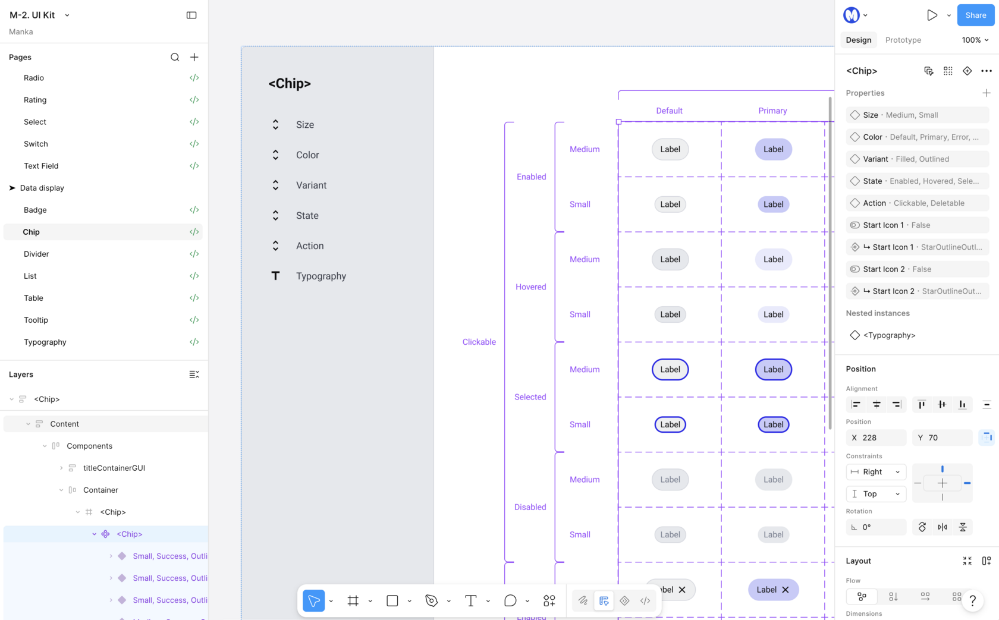The height and width of the screenshot is (620, 999).
Task: Add a new component property with the plus
Action: (x=987, y=93)
